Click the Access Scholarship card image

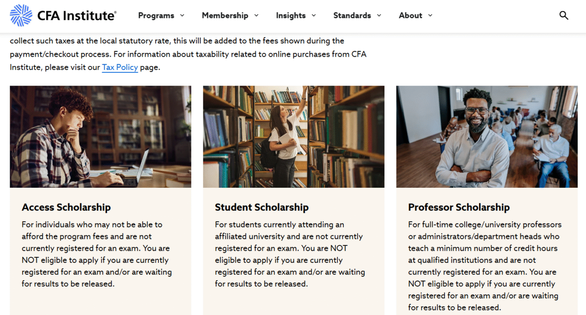pyautogui.click(x=100, y=136)
